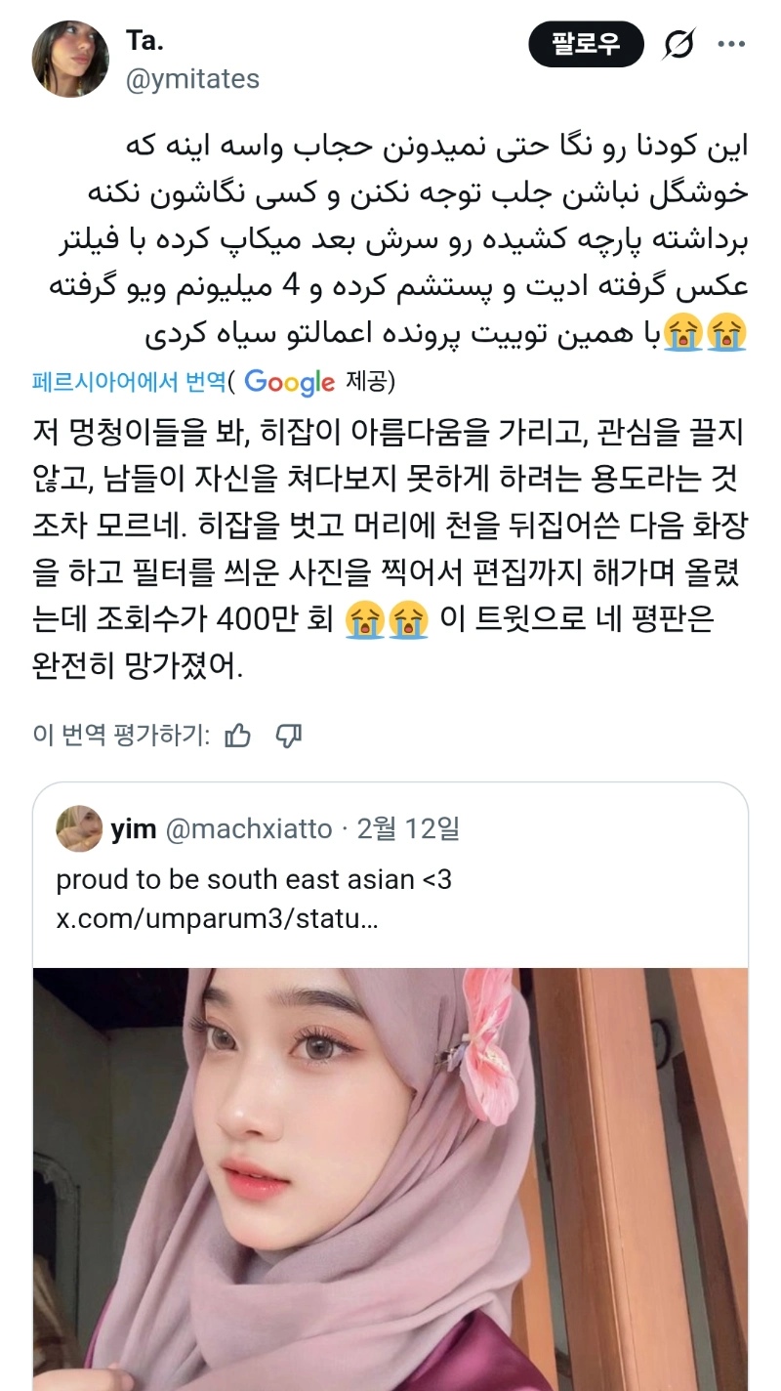Select the Persian original tweet text
Image resolution: width=781 pixels, height=1391 pixels.
(x=390, y=239)
